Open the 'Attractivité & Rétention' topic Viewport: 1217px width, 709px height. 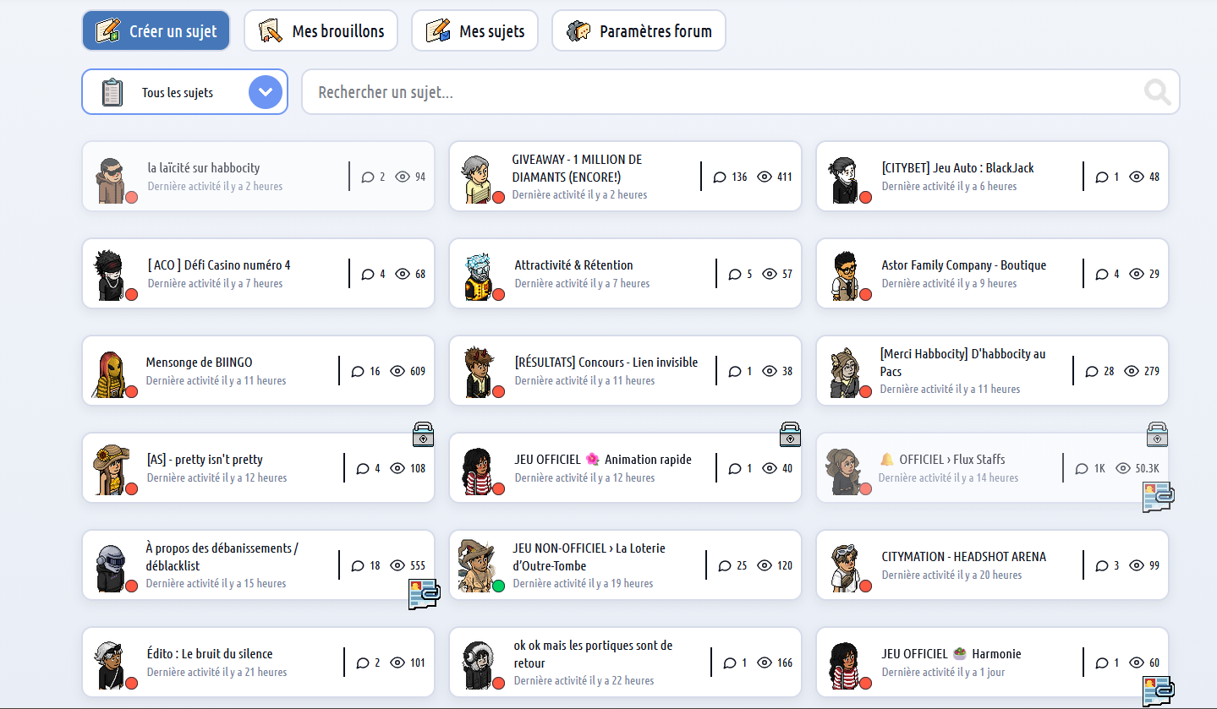tap(625, 273)
